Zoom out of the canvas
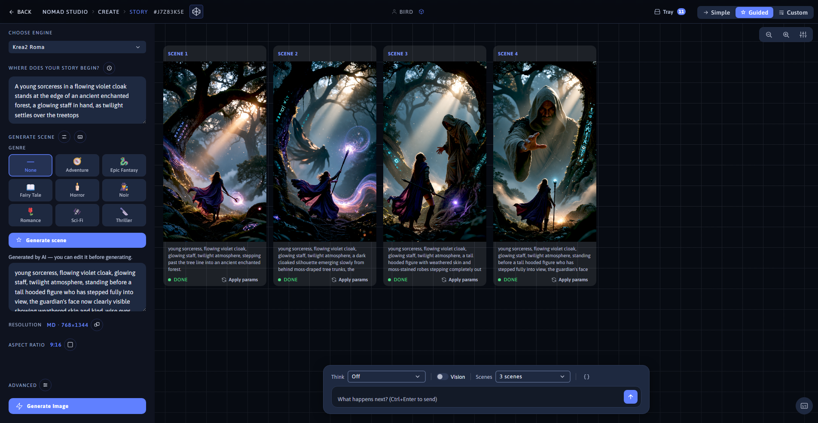The height and width of the screenshot is (423, 818). coord(769,35)
